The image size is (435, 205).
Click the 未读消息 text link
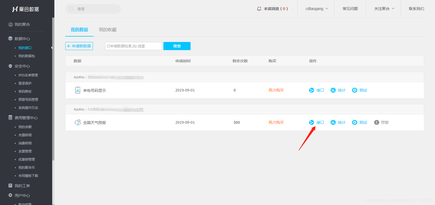tap(276, 9)
